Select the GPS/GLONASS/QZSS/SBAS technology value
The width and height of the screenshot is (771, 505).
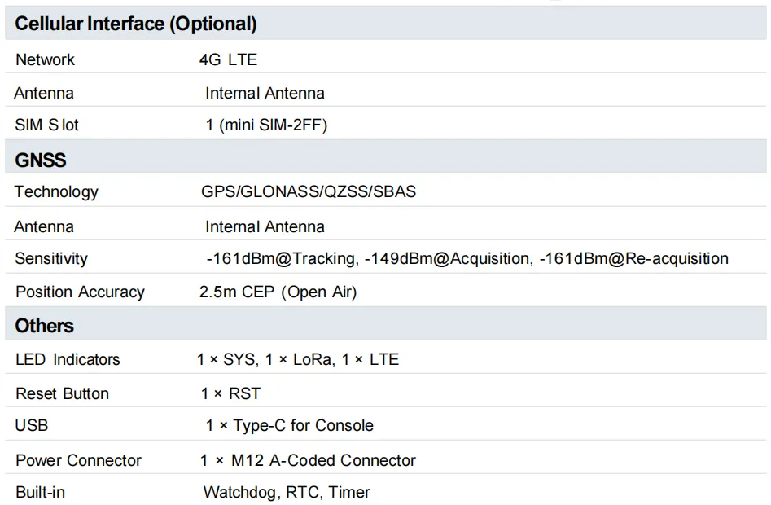pyautogui.click(x=309, y=191)
